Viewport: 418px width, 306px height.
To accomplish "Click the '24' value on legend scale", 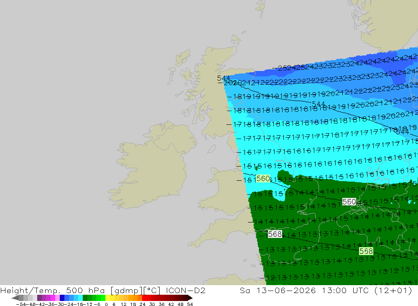I will (x=143, y=304).
